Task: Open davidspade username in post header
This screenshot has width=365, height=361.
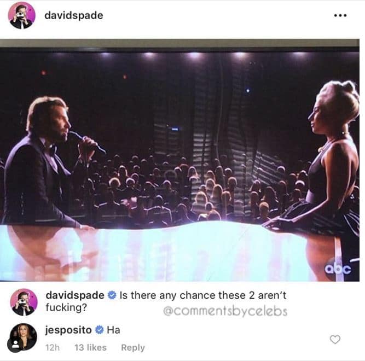Action: 74,15
